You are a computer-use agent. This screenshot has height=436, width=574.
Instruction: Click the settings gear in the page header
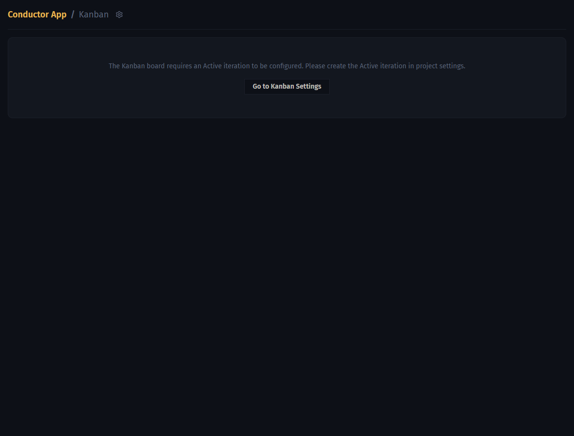tap(119, 15)
